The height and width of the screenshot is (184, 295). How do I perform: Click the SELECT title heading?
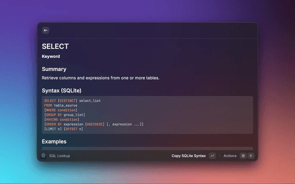[55, 46]
